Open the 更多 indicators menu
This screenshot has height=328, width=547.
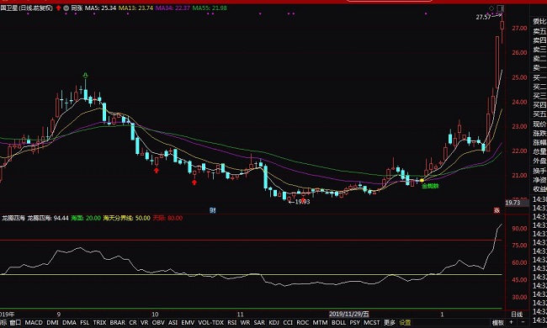coord(390,323)
